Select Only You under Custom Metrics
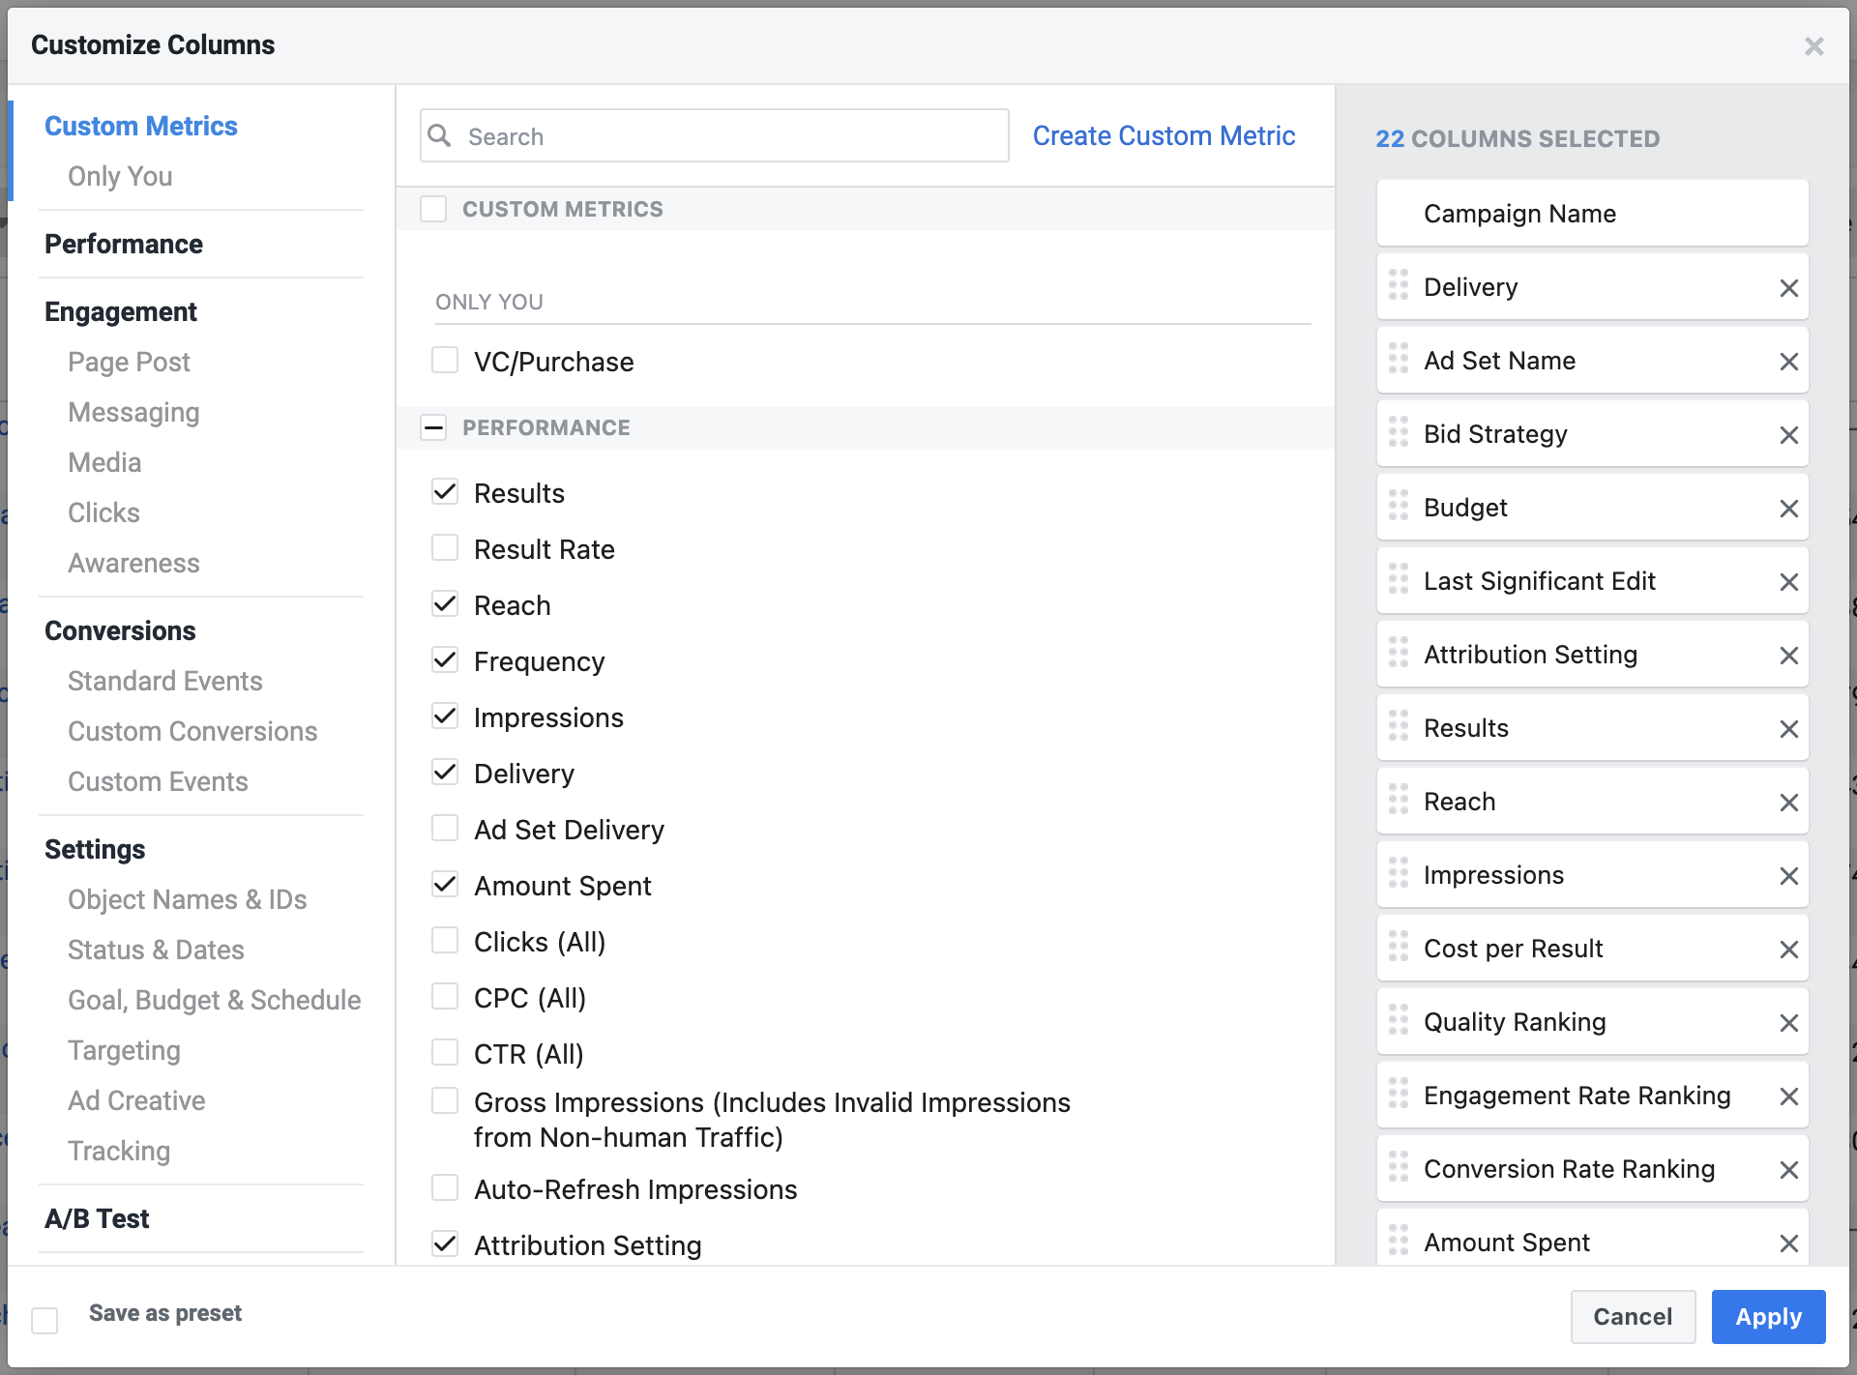The height and width of the screenshot is (1375, 1857). pyautogui.click(x=120, y=176)
